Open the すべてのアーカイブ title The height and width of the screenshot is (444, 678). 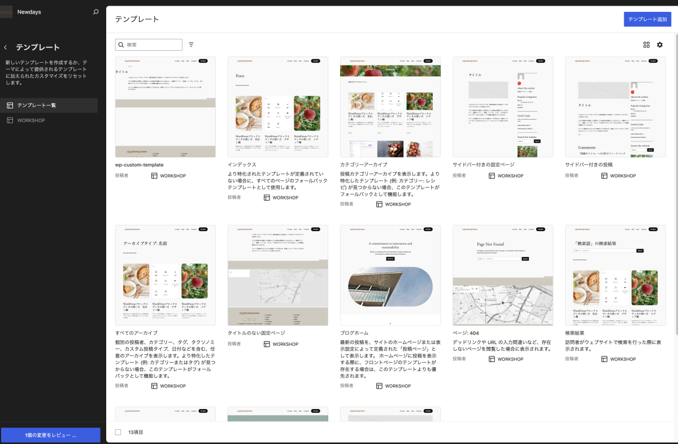[136, 333]
